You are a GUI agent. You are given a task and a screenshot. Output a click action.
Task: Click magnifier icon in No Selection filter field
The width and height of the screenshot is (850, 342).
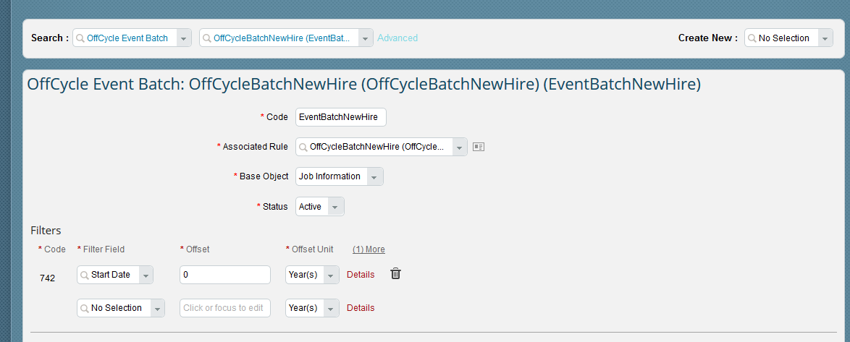click(x=85, y=308)
